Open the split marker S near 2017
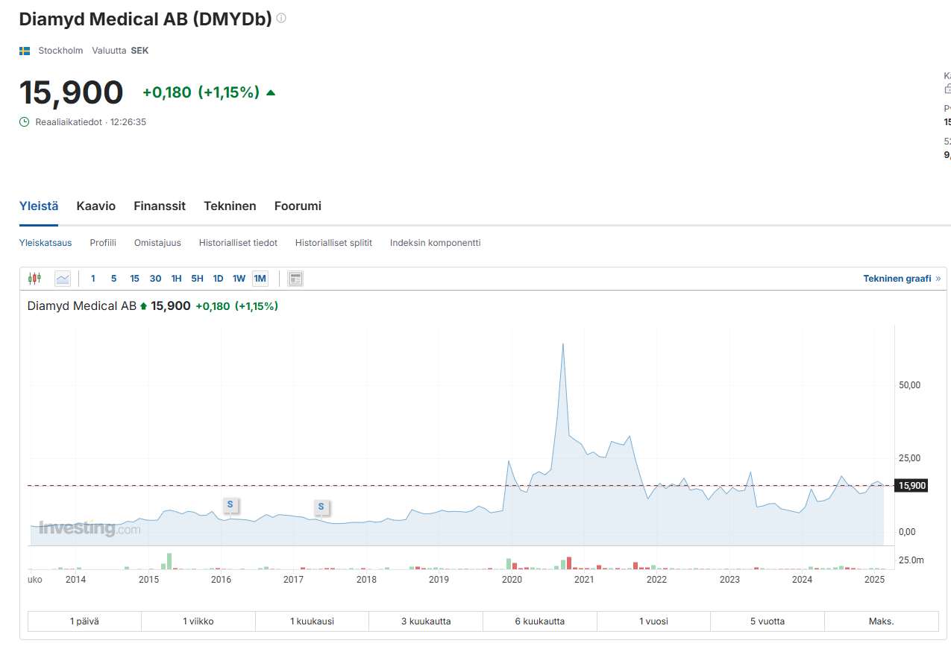 (x=321, y=507)
